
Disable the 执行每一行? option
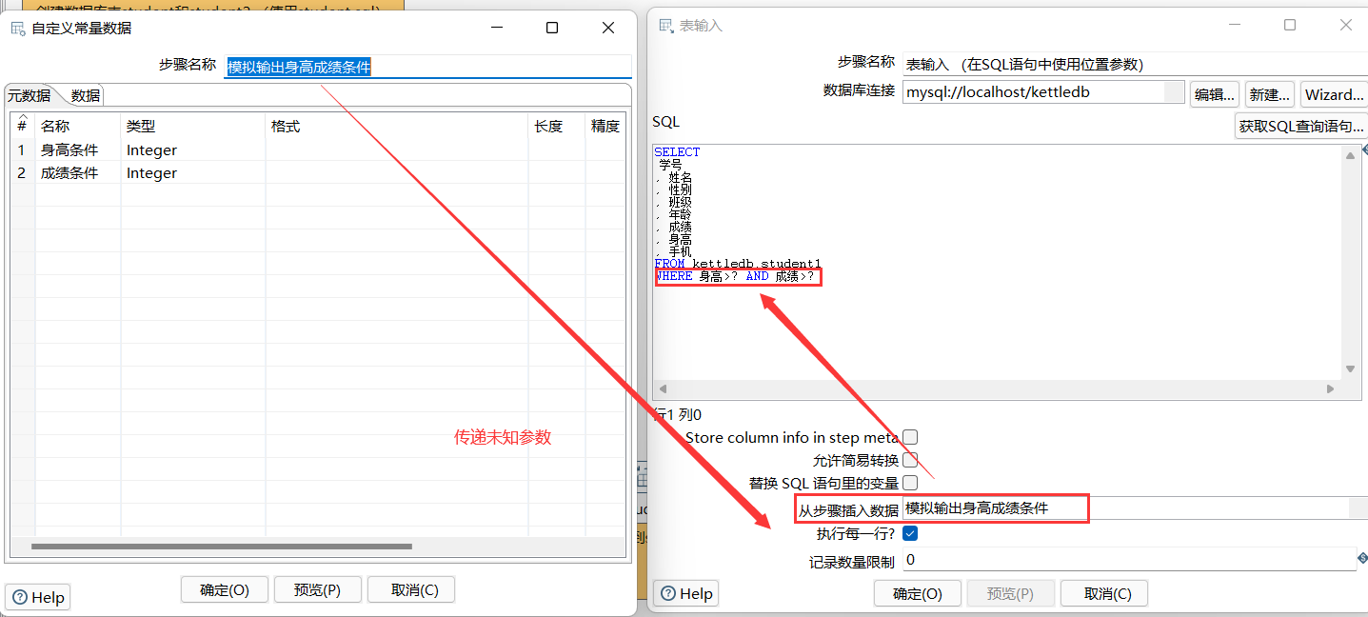pyautogui.click(x=909, y=533)
